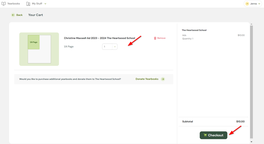264x144 pixels.
Task: Expand the My Stuff chevron arrow
Action: pyautogui.click(x=45, y=4)
